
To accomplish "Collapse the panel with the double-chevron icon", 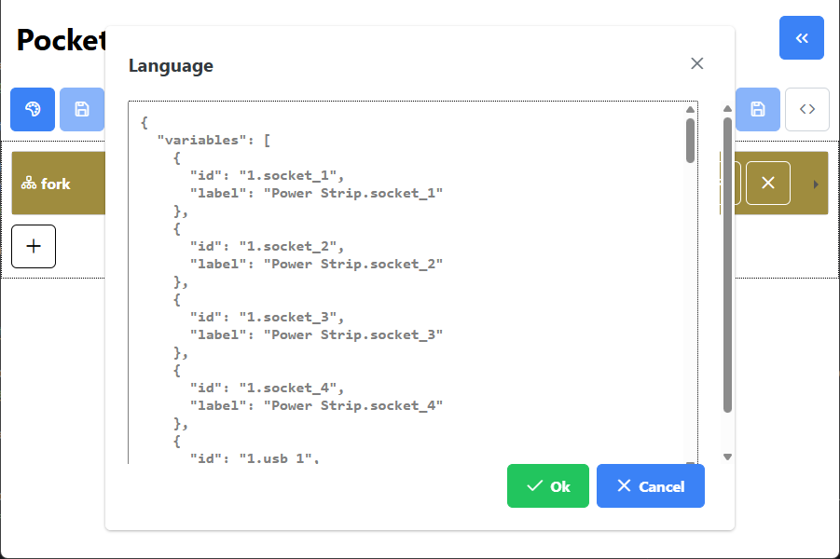I will (801, 37).
